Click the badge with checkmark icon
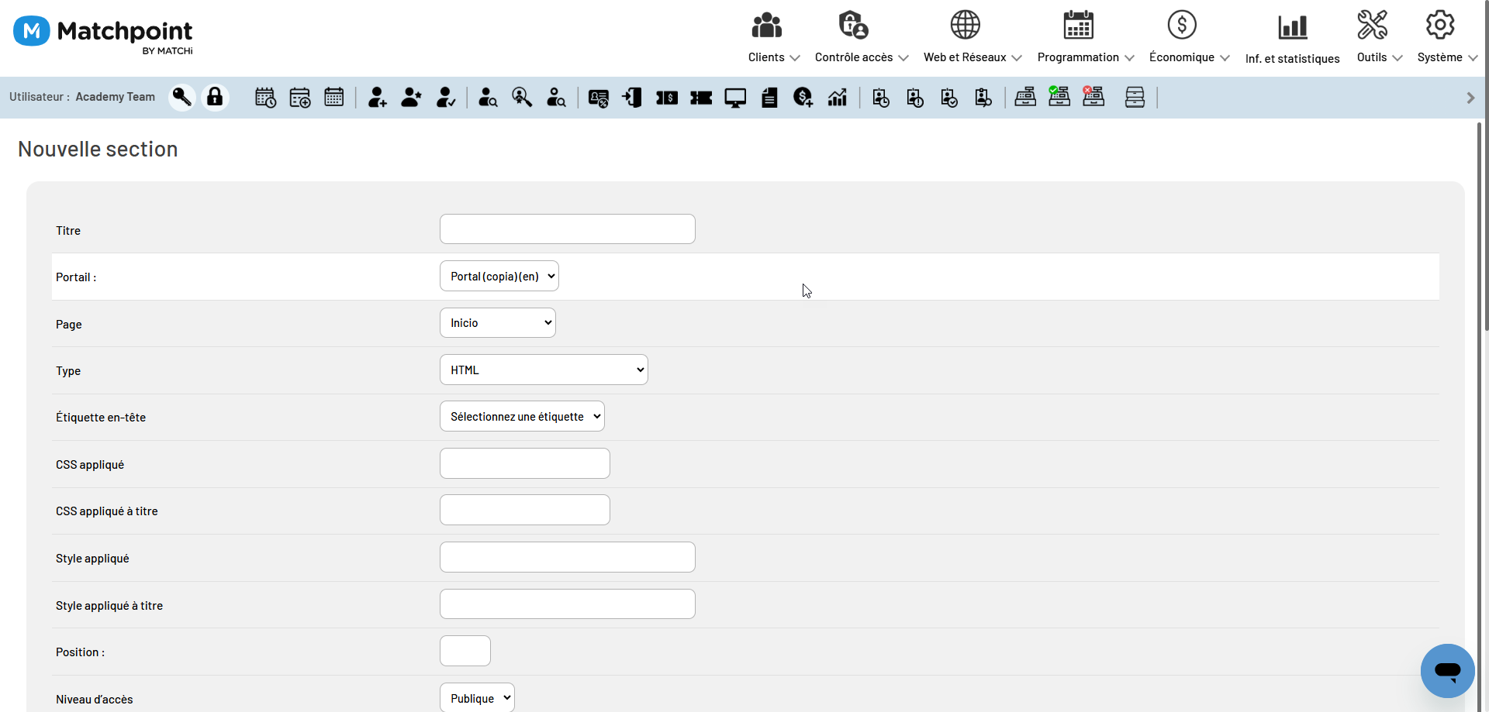1489x712 pixels. click(949, 98)
